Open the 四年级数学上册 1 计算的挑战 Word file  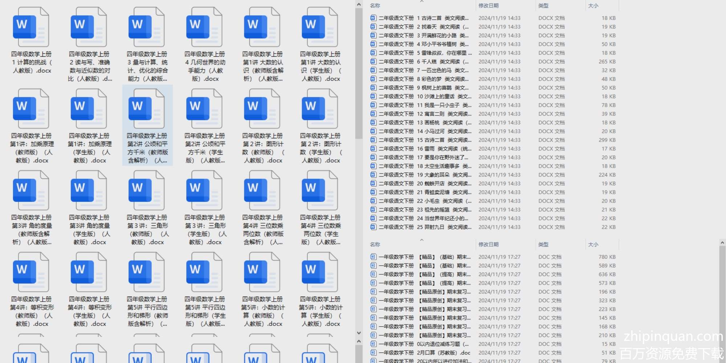point(31,27)
